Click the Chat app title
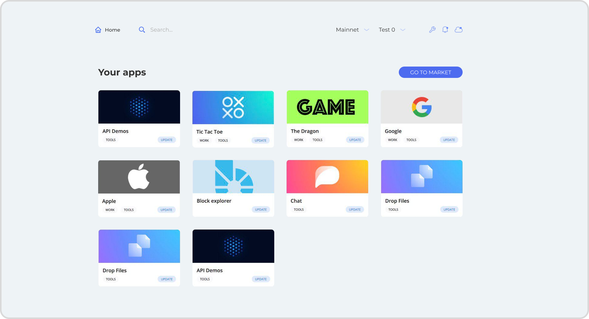 [x=296, y=201]
